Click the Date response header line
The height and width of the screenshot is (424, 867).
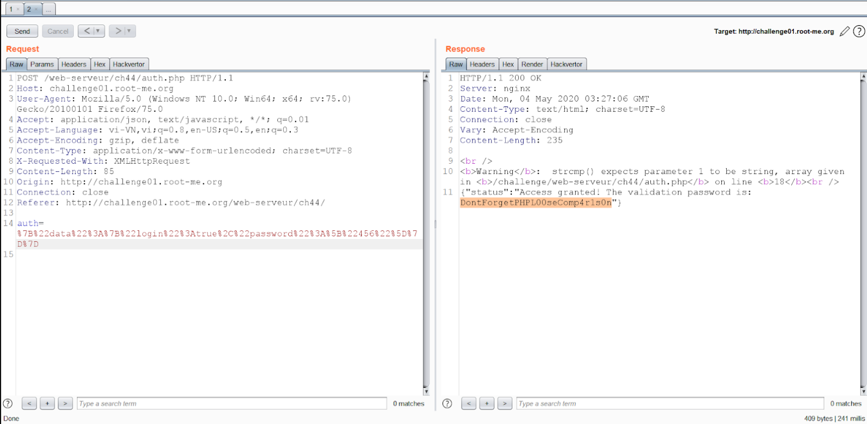[x=554, y=99]
